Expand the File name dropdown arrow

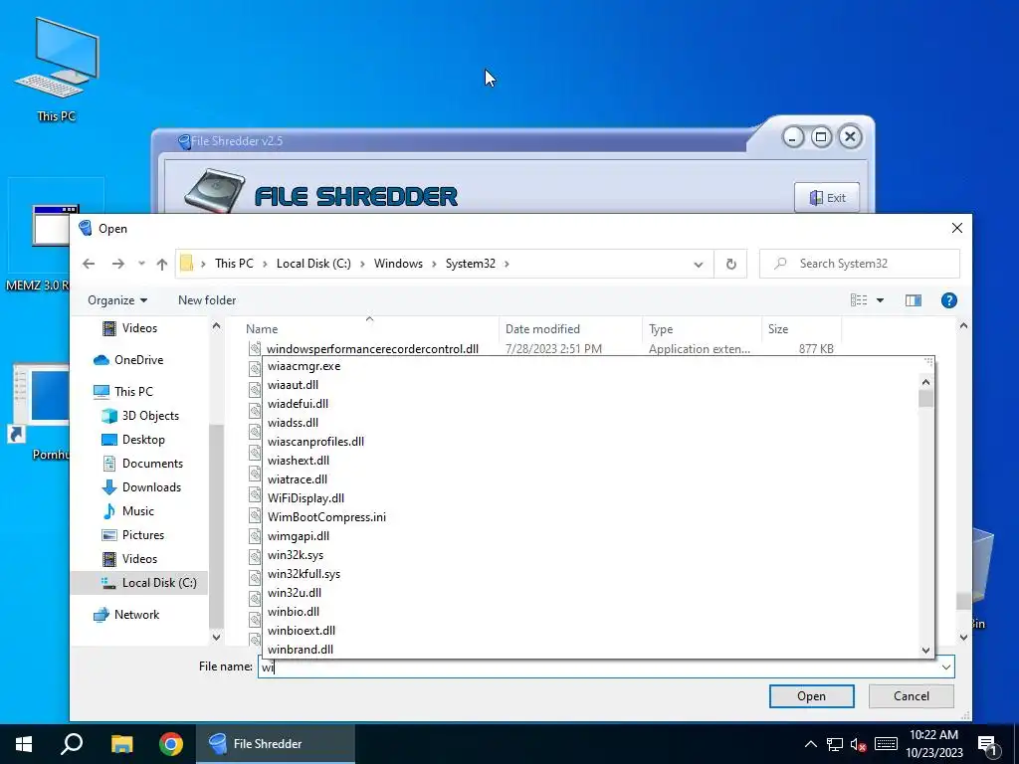click(x=946, y=668)
